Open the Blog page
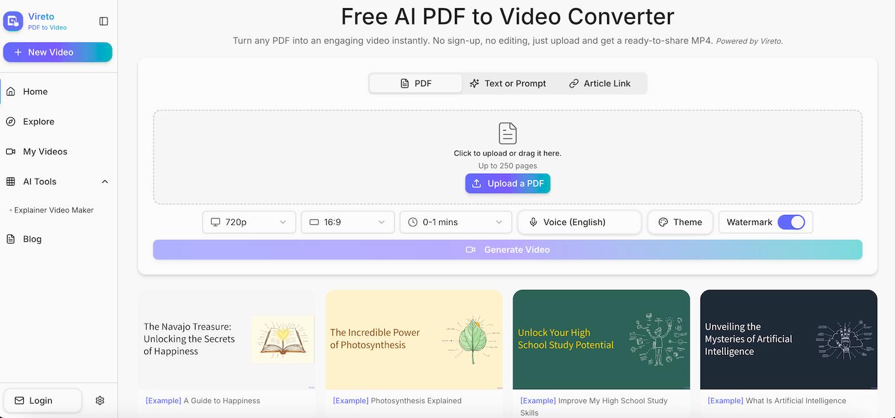Screen dimensions: 895x418 pyautogui.click(x=31, y=239)
